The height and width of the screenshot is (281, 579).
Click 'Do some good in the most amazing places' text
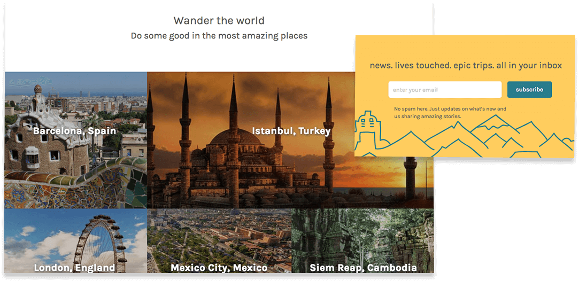click(219, 36)
